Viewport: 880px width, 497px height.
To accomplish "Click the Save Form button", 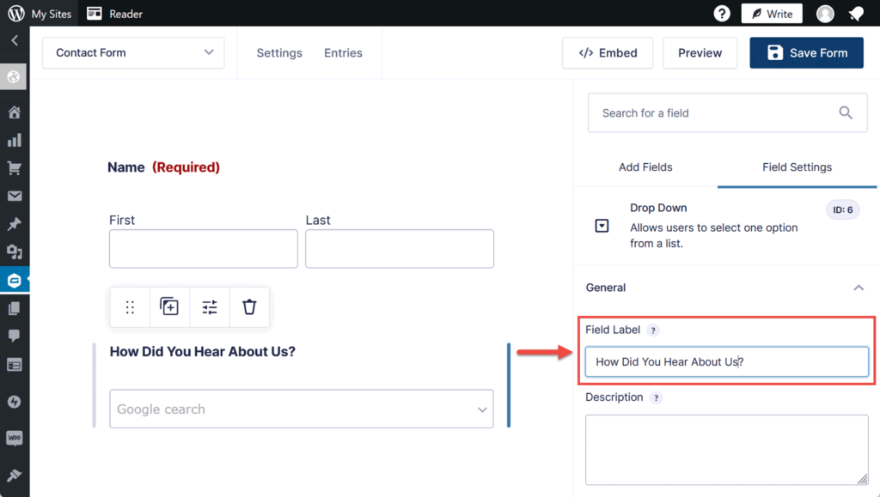I will click(806, 52).
